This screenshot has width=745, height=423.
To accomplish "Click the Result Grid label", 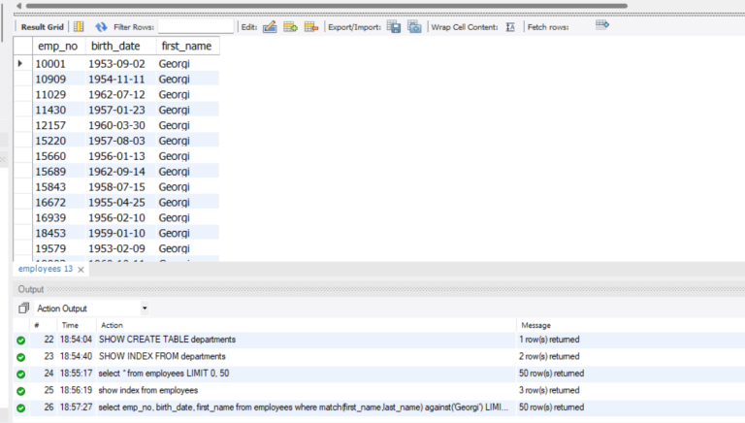I will [43, 27].
